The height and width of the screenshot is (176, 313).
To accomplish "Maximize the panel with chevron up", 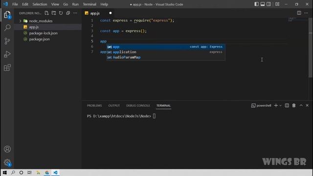I will [301, 106].
